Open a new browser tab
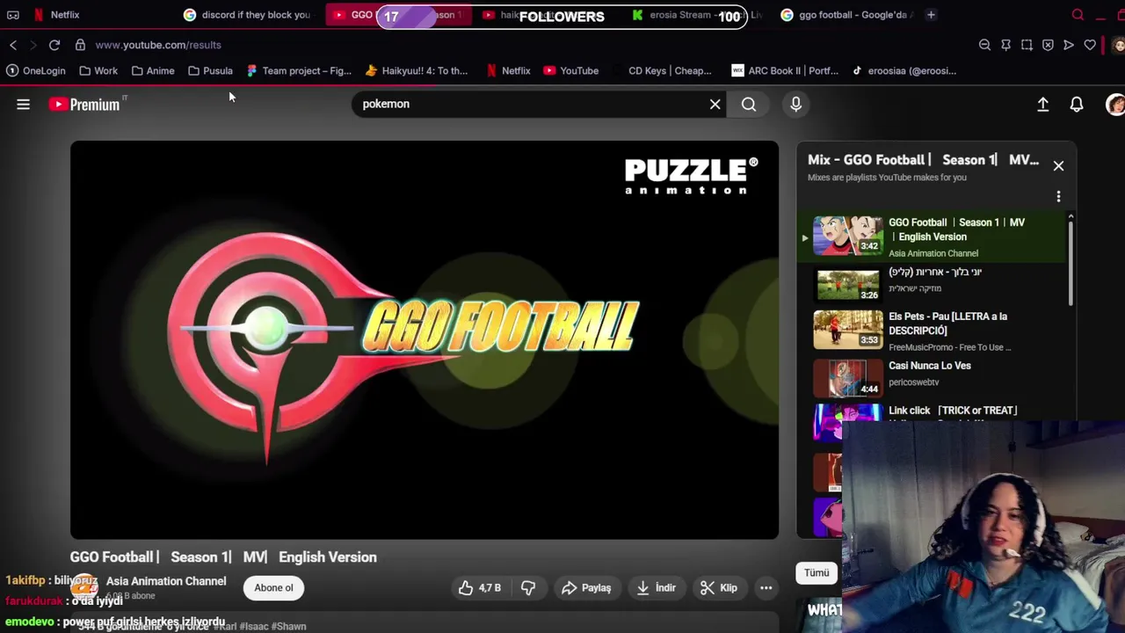Screen dimensions: 1125x633 (x=931, y=15)
